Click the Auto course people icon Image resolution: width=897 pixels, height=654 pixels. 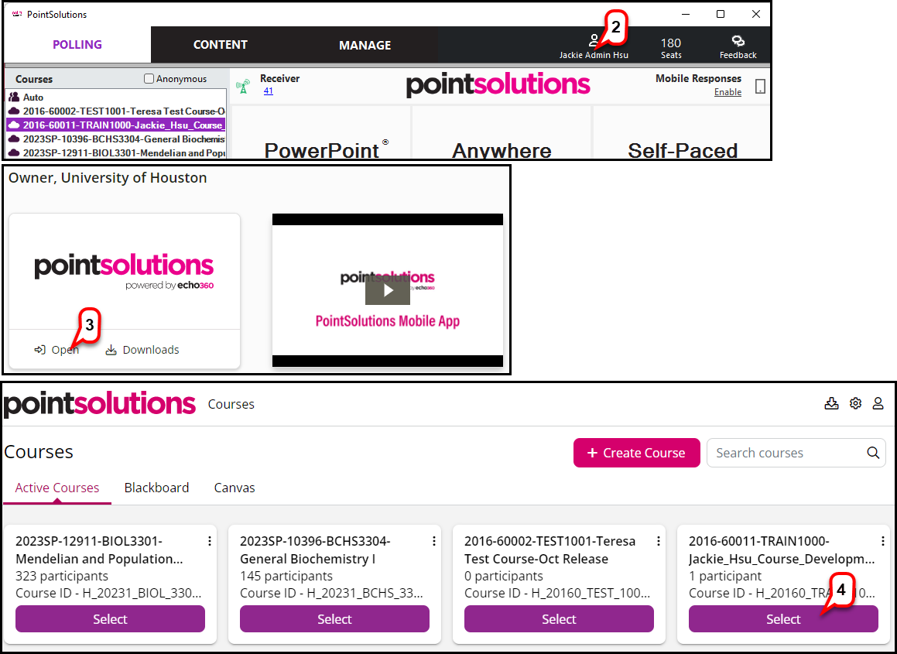[14, 98]
